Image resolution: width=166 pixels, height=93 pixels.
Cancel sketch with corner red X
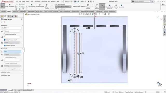161,19
